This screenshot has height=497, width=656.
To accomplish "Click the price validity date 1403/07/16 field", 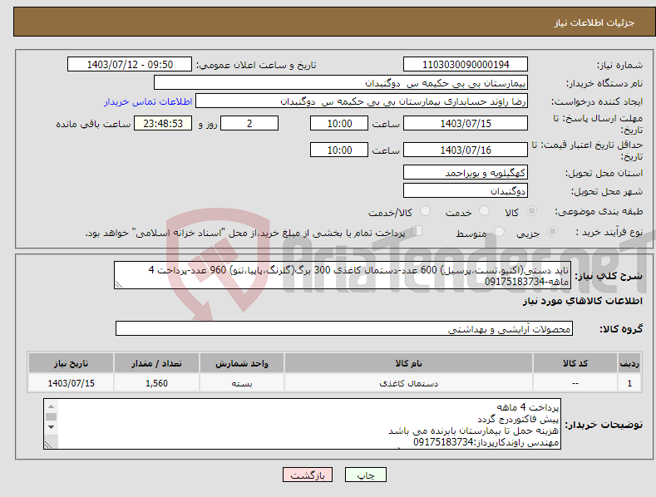I will tap(466, 150).
